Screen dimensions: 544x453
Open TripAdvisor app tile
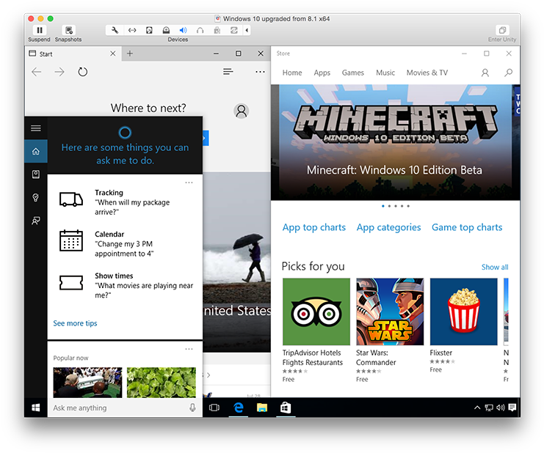pos(316,330)
